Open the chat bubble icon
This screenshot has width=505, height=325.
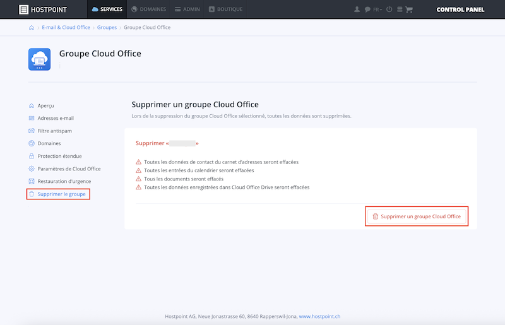click(x=367, y=9)
